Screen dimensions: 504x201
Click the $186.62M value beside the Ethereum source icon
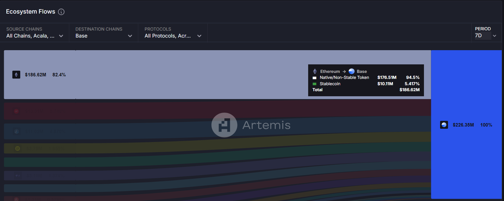35,75
